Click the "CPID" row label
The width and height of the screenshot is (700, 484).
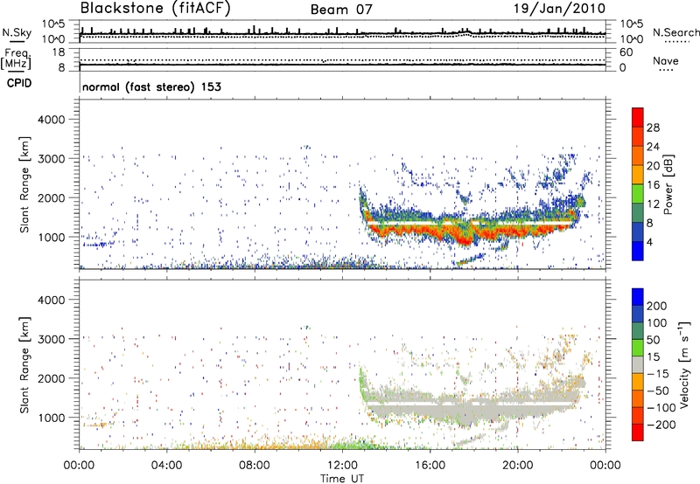[19, 83]
